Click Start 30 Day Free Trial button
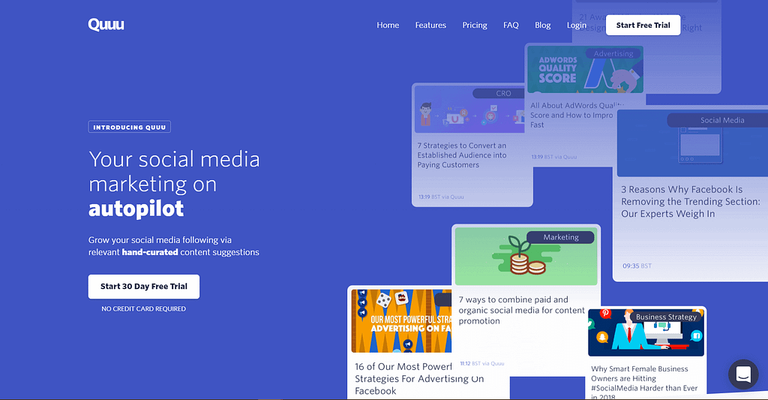The image size is (768, 400). click(143, 286)
